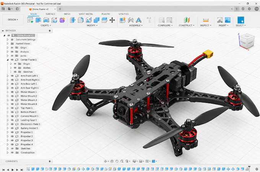Select the Create Sketch tool
The width and height of the screenshot is (260, 172).
click(x=30, y=20)
